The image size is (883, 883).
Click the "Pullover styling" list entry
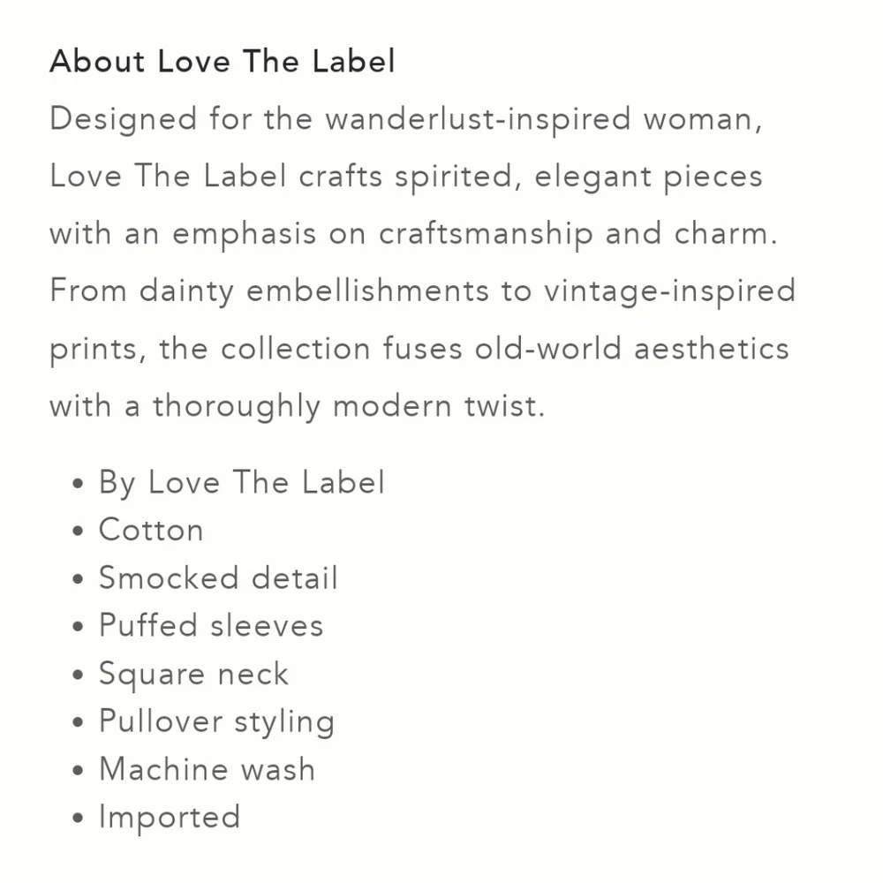(216, 722)
